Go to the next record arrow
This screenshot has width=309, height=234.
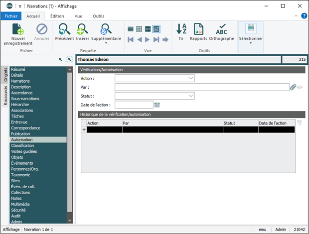tap(148, 39)
